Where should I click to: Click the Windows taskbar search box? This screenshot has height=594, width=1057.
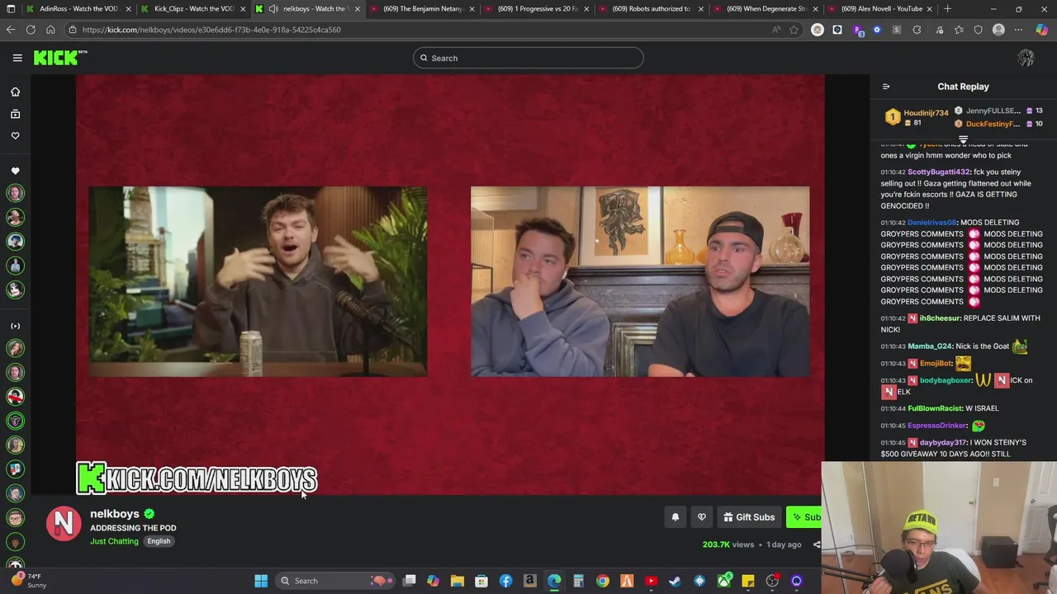click(x=334, y=581)
